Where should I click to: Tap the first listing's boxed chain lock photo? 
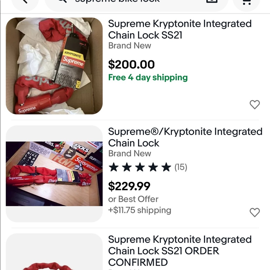pyautogui.click(x=54, y=66)
